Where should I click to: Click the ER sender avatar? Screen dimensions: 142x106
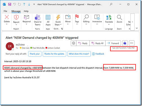tap(10, 46)
